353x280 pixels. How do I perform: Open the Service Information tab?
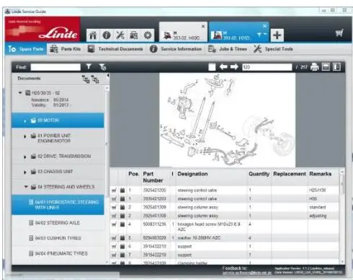click(176, 49)
